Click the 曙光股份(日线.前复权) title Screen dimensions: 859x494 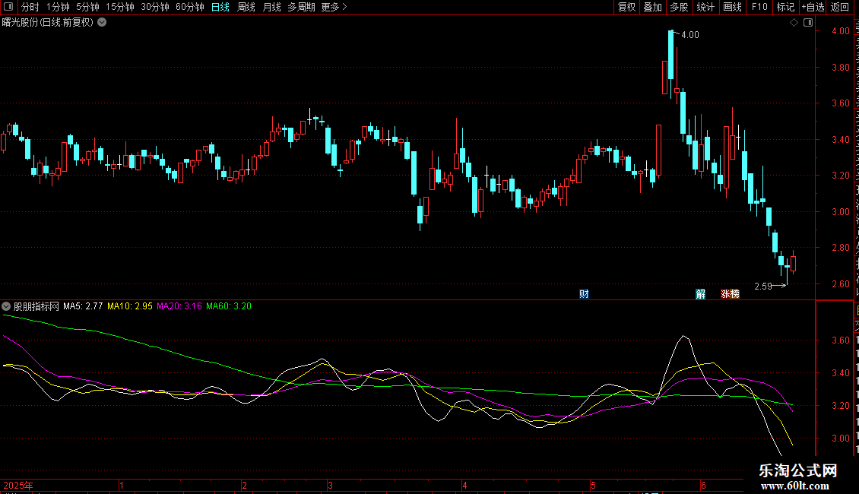[x=48, y=23]
